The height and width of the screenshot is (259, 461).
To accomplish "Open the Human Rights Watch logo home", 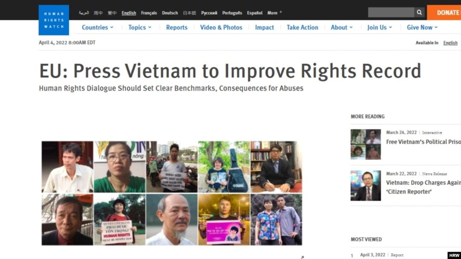I will click(54, 20).
